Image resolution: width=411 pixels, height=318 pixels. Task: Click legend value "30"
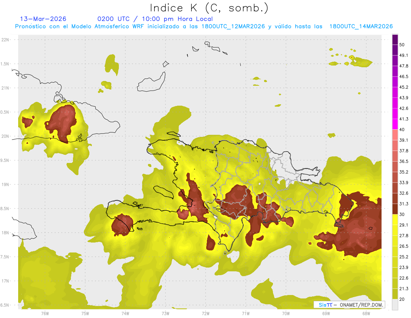pos(402,214)
